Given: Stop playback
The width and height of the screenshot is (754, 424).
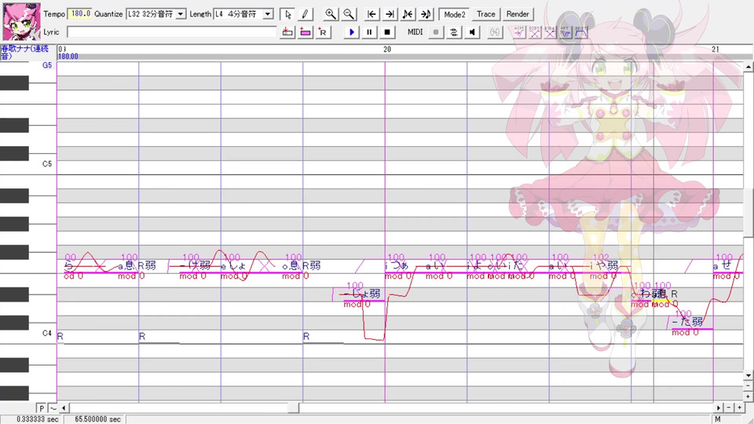Looking at the screenshot, I should (x=387, y=32).
